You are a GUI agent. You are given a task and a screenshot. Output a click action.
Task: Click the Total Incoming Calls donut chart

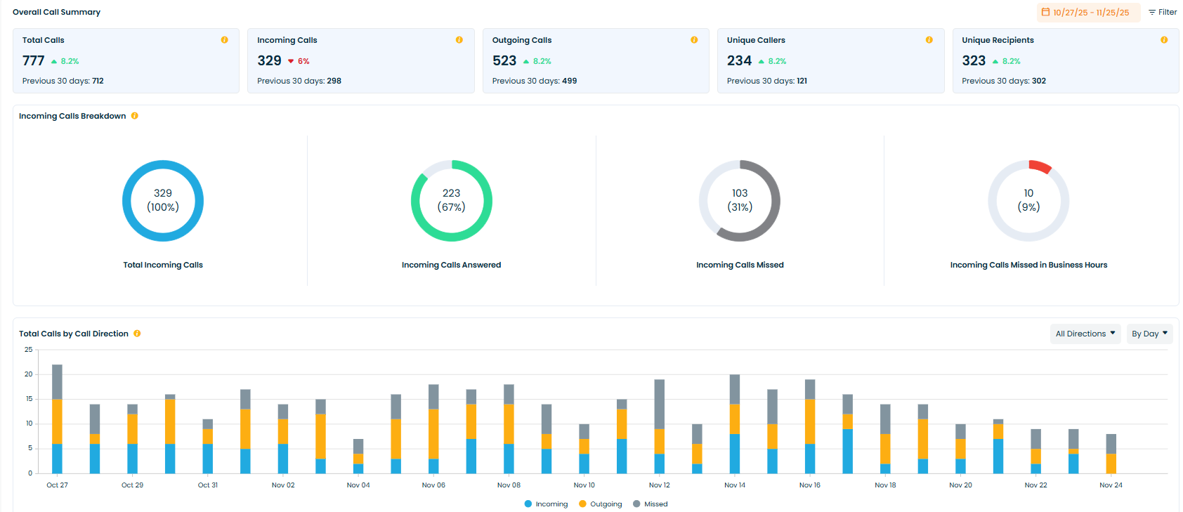coord(163,201)
